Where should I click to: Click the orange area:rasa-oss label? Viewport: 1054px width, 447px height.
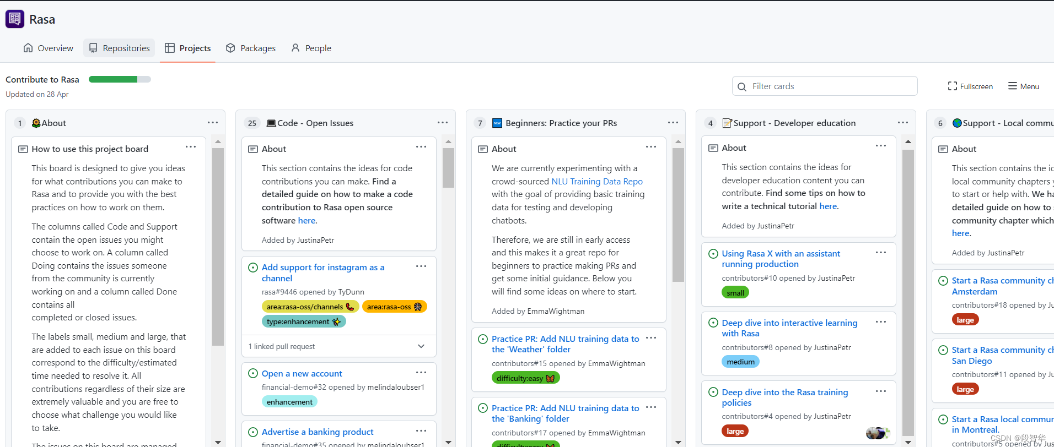[x=395, y=307]
